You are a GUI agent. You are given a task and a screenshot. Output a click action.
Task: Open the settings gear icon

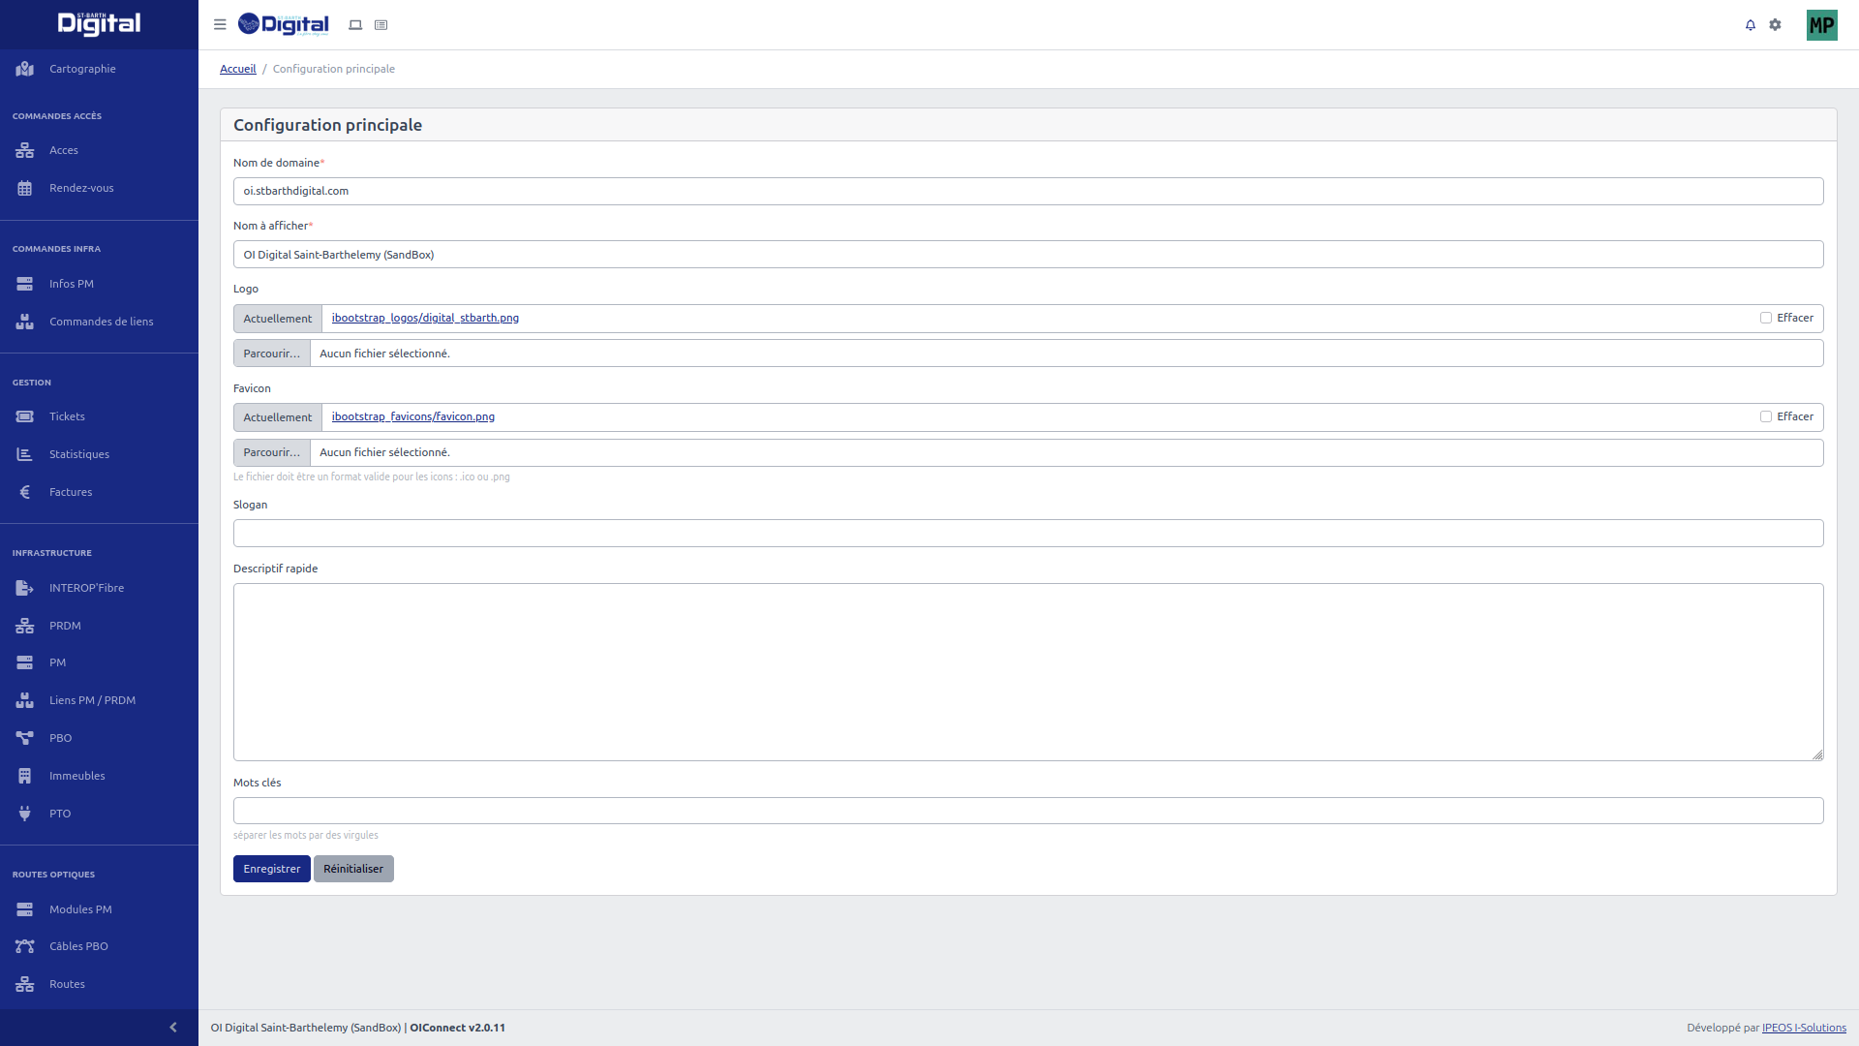(x=1775, y=25)
